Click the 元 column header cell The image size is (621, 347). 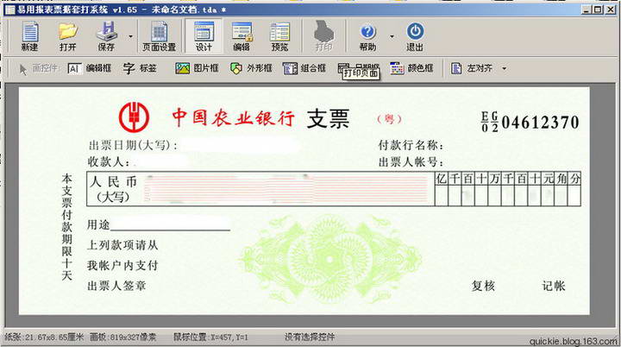pyautogui.click(x=549, y=179)
